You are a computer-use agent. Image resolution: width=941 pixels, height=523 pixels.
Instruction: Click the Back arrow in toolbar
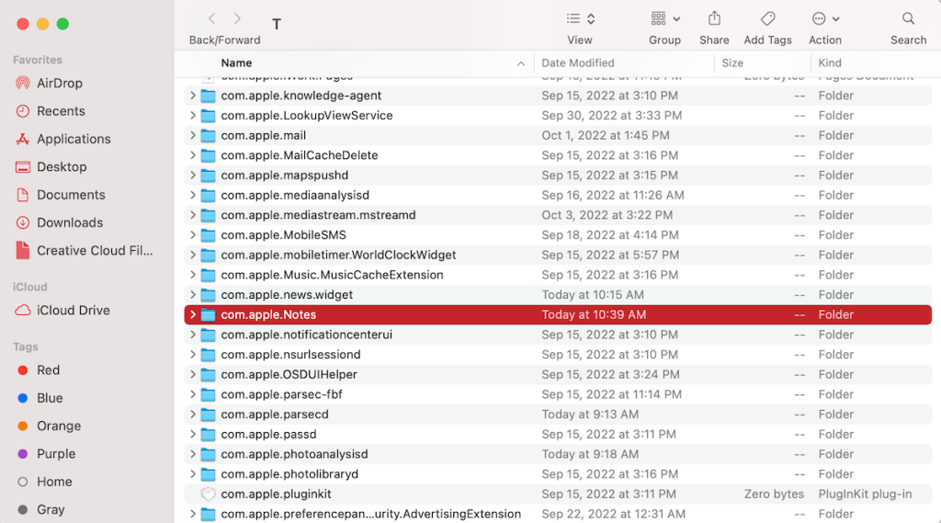point(212,18)
